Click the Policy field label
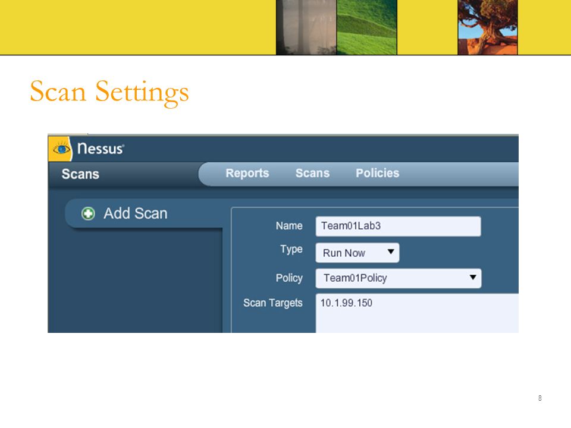571x428 pixels. coord(289,278)
